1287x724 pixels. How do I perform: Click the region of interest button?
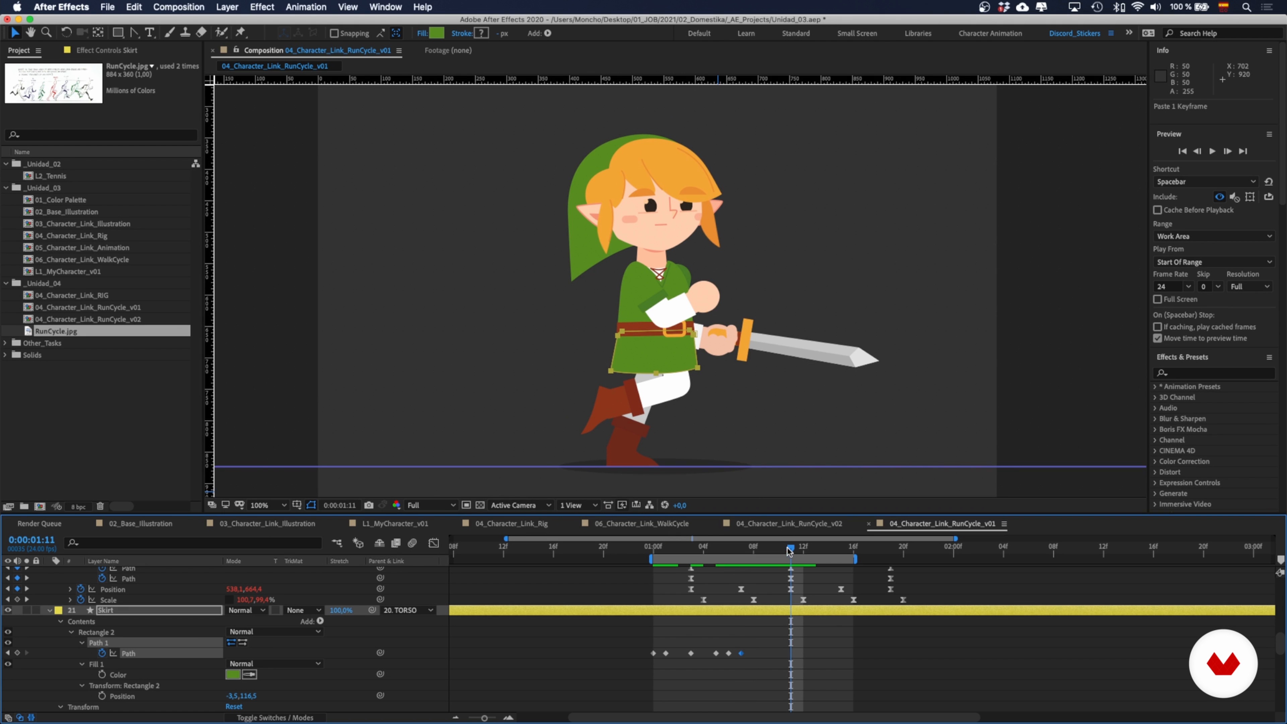click(x=466, y=505)
